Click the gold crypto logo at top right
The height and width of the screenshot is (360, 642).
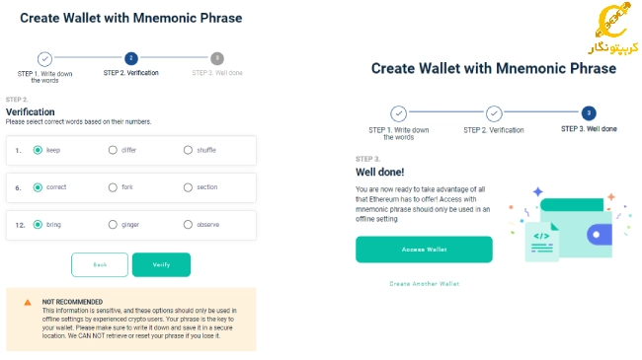click(613, 28)
